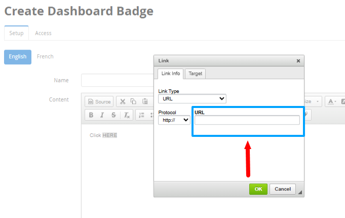The width and height of the screenshot is (345, 218).
Task: Insert a numbered list
Action: (142, 115)
